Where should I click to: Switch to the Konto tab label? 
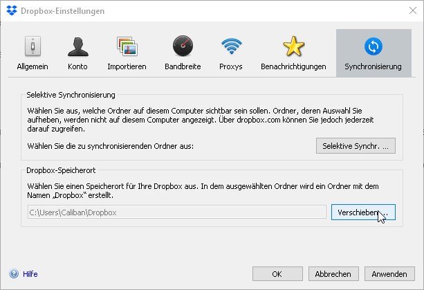(77, 66)
